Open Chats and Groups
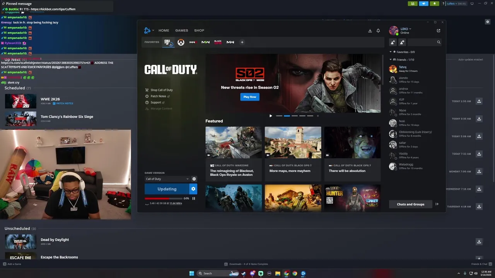This screenshot has width=495, height=278. pyautogui.click(x=411, y=204)
